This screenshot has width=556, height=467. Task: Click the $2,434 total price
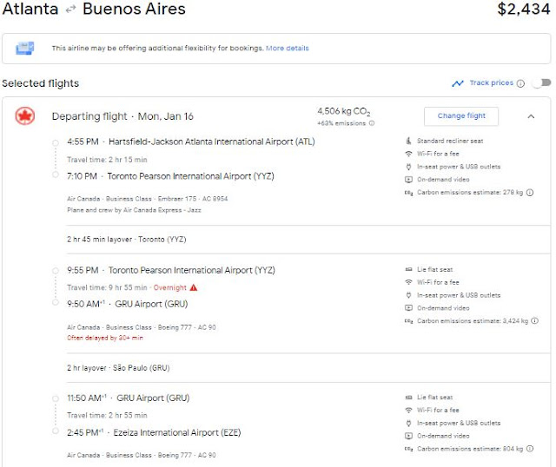[523, 10]
